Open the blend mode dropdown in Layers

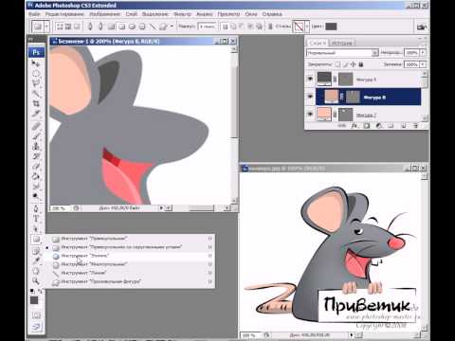[374, 53]
